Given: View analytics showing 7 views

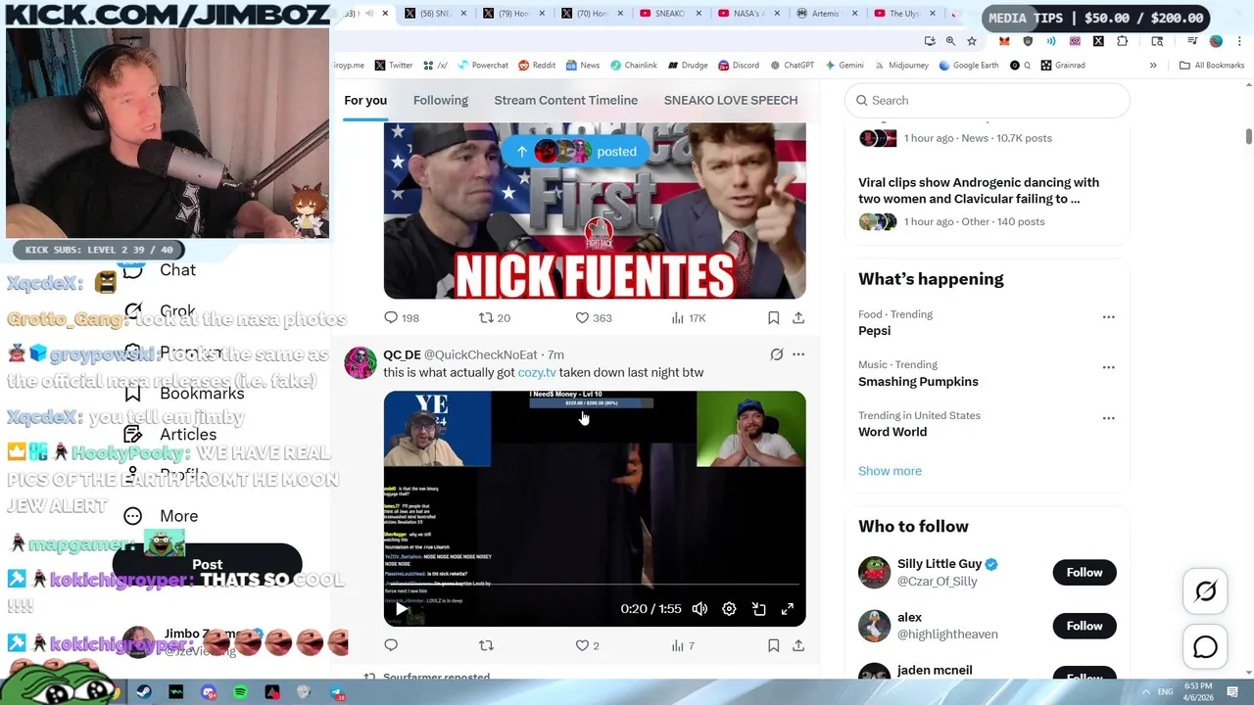Looking at the screenshot, I should point(682,645).
